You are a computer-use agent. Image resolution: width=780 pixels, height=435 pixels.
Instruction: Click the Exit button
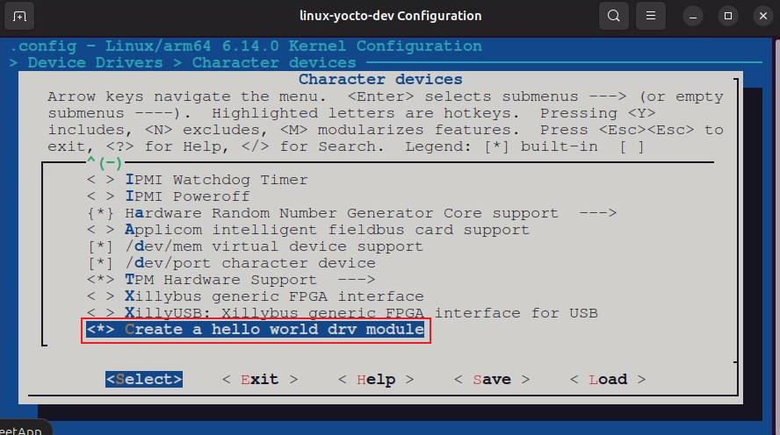260,380
